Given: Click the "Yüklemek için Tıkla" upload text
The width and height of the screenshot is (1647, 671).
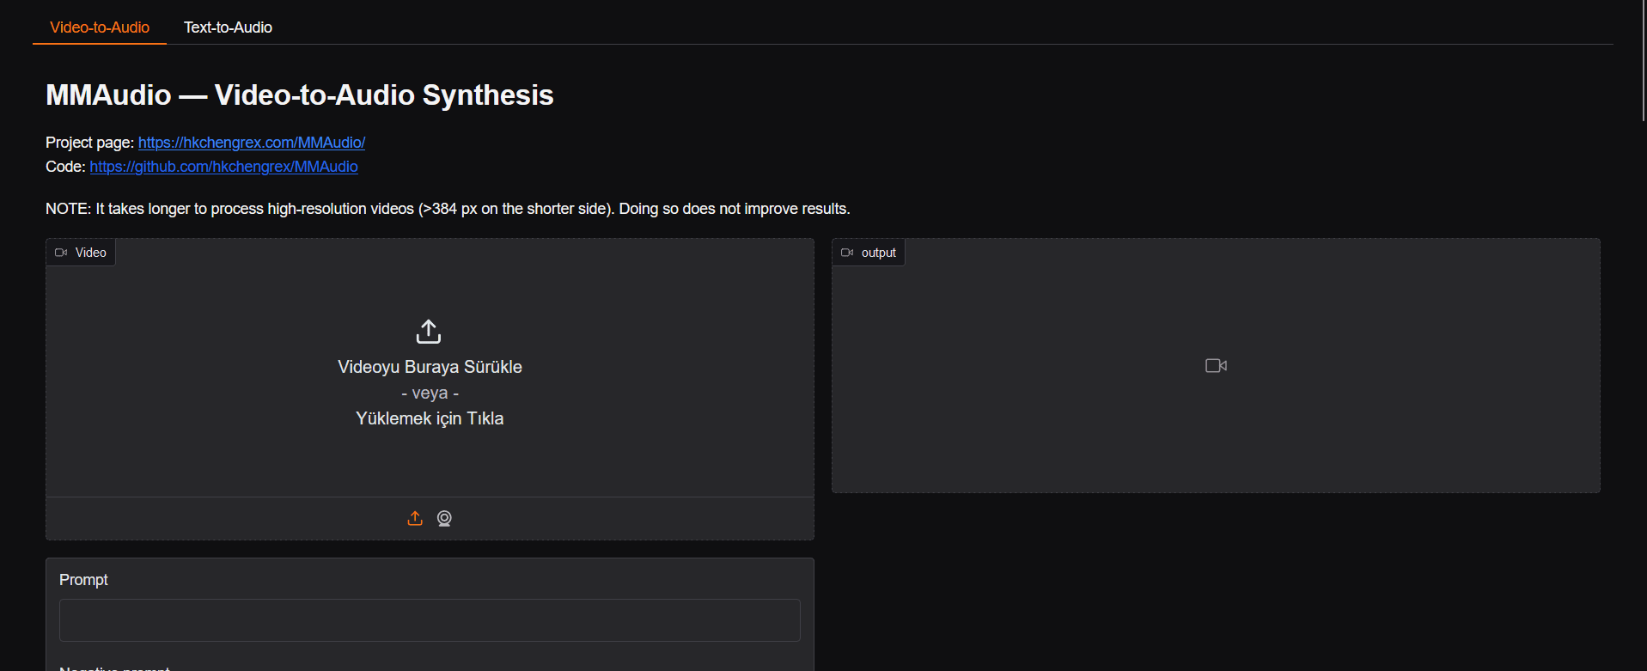Looking at the screenshot, I should coord(430,418).
